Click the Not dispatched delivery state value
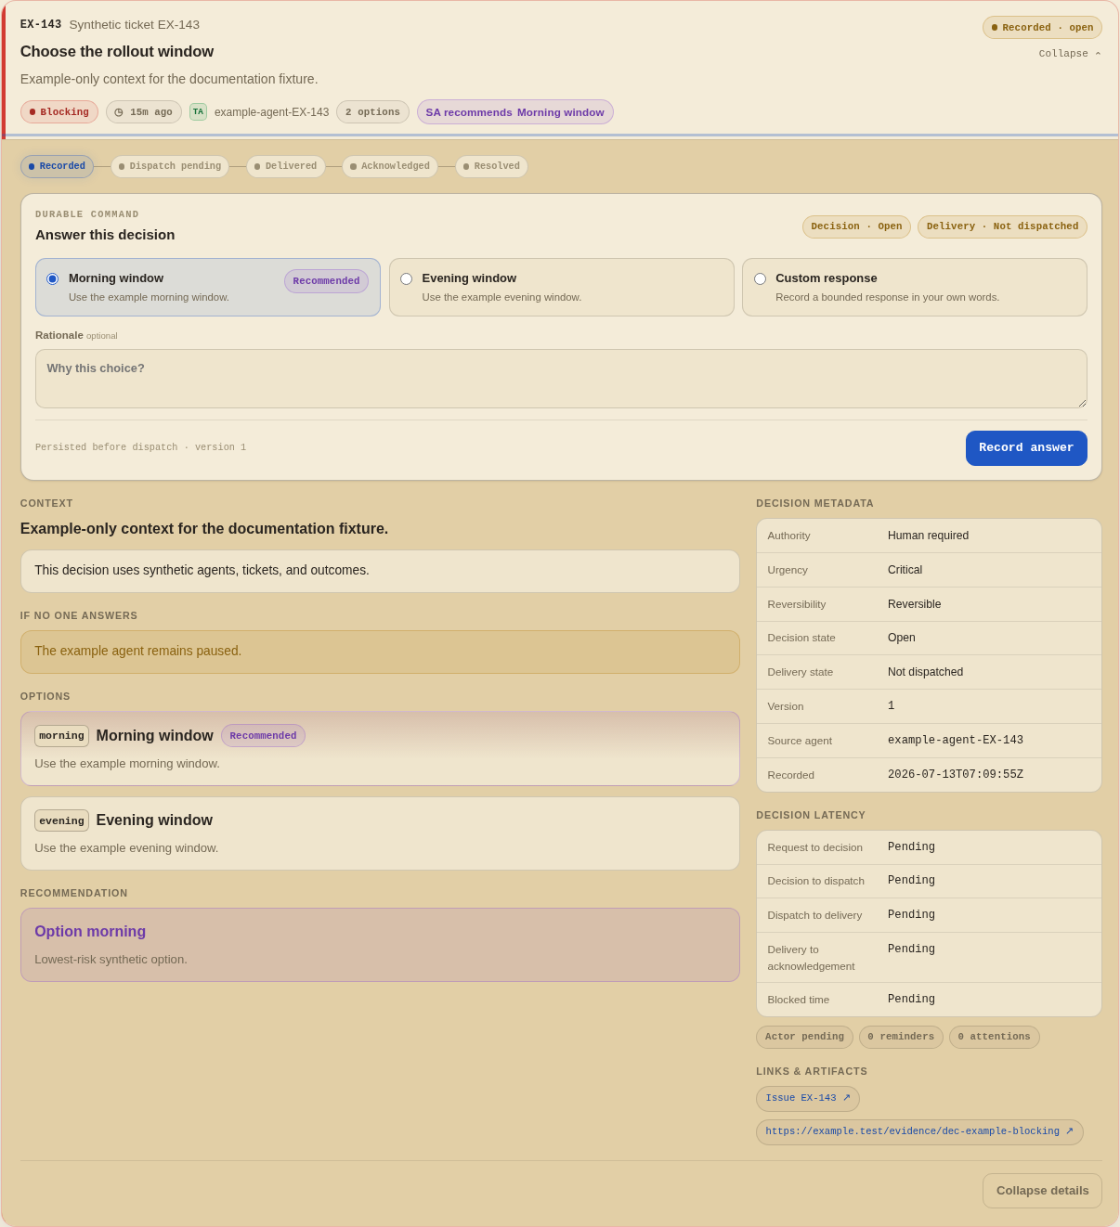The image size is (1120, 1227). point(925,672)
